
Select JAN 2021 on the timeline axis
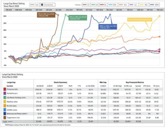[x=119, y=10]
